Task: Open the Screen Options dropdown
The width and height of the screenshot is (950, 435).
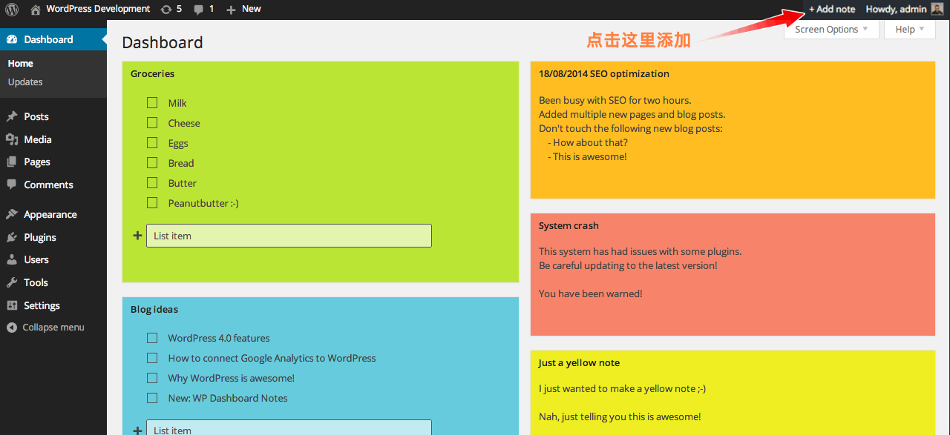Action: [x=826, y=29]
